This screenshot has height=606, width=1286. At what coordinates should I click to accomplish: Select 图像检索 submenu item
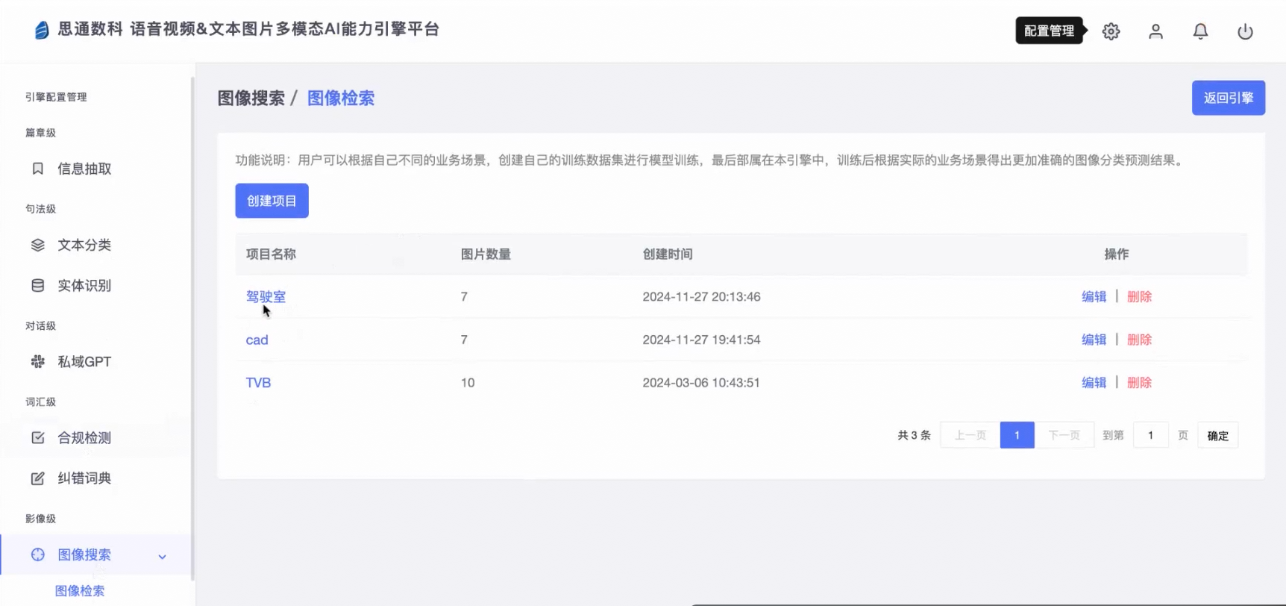80,591
